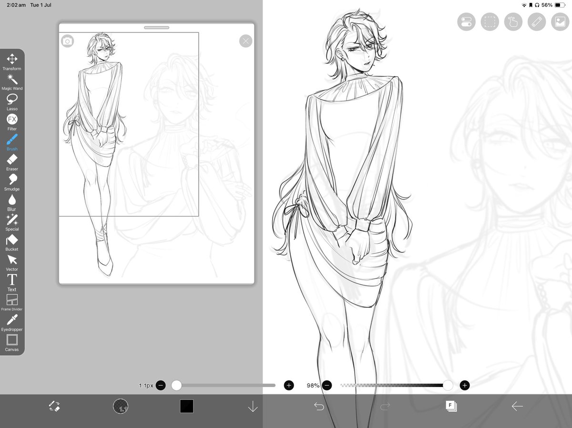This screenshot has width=572, height=428.
Task: Undo the last stroke
Action: (319, 406)
